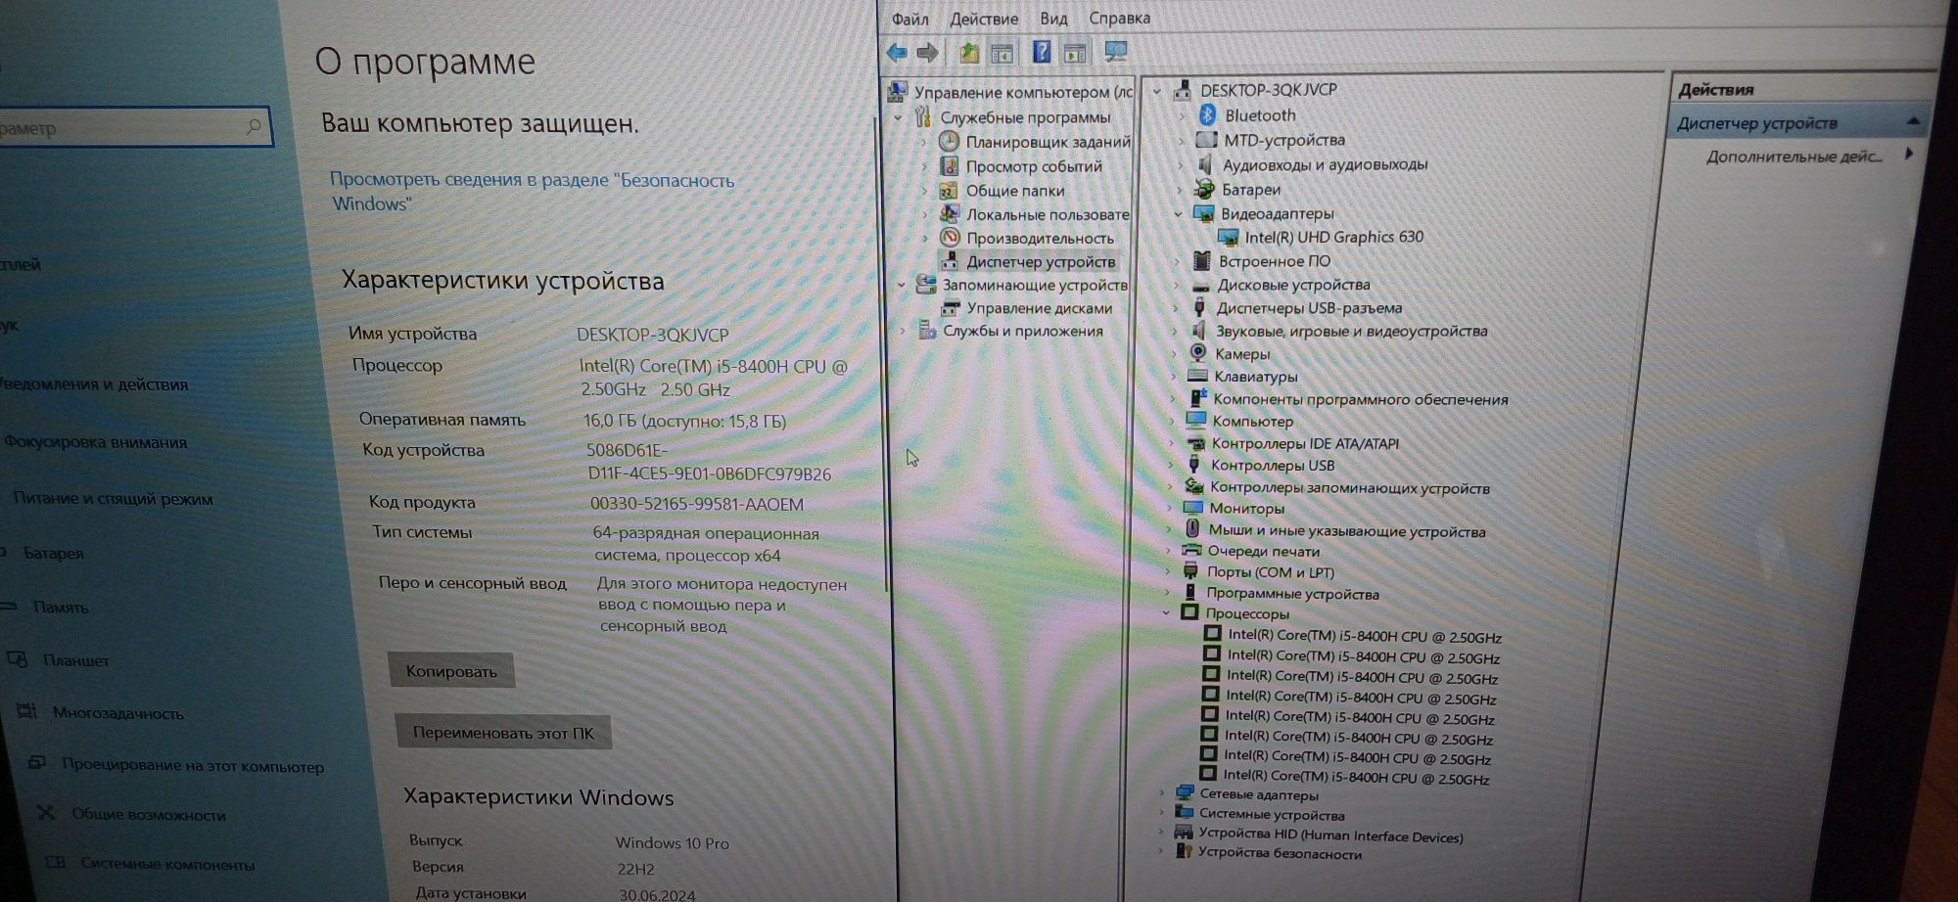Click the monitor scan hardware toolbar icon

[x=1115, y=51]
